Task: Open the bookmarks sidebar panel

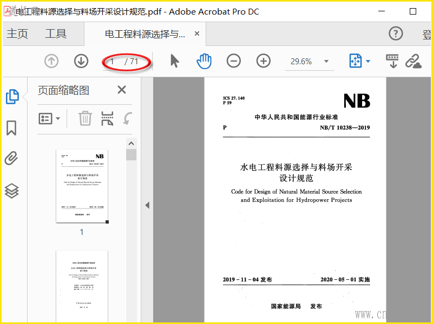Action: pos(11,128)
